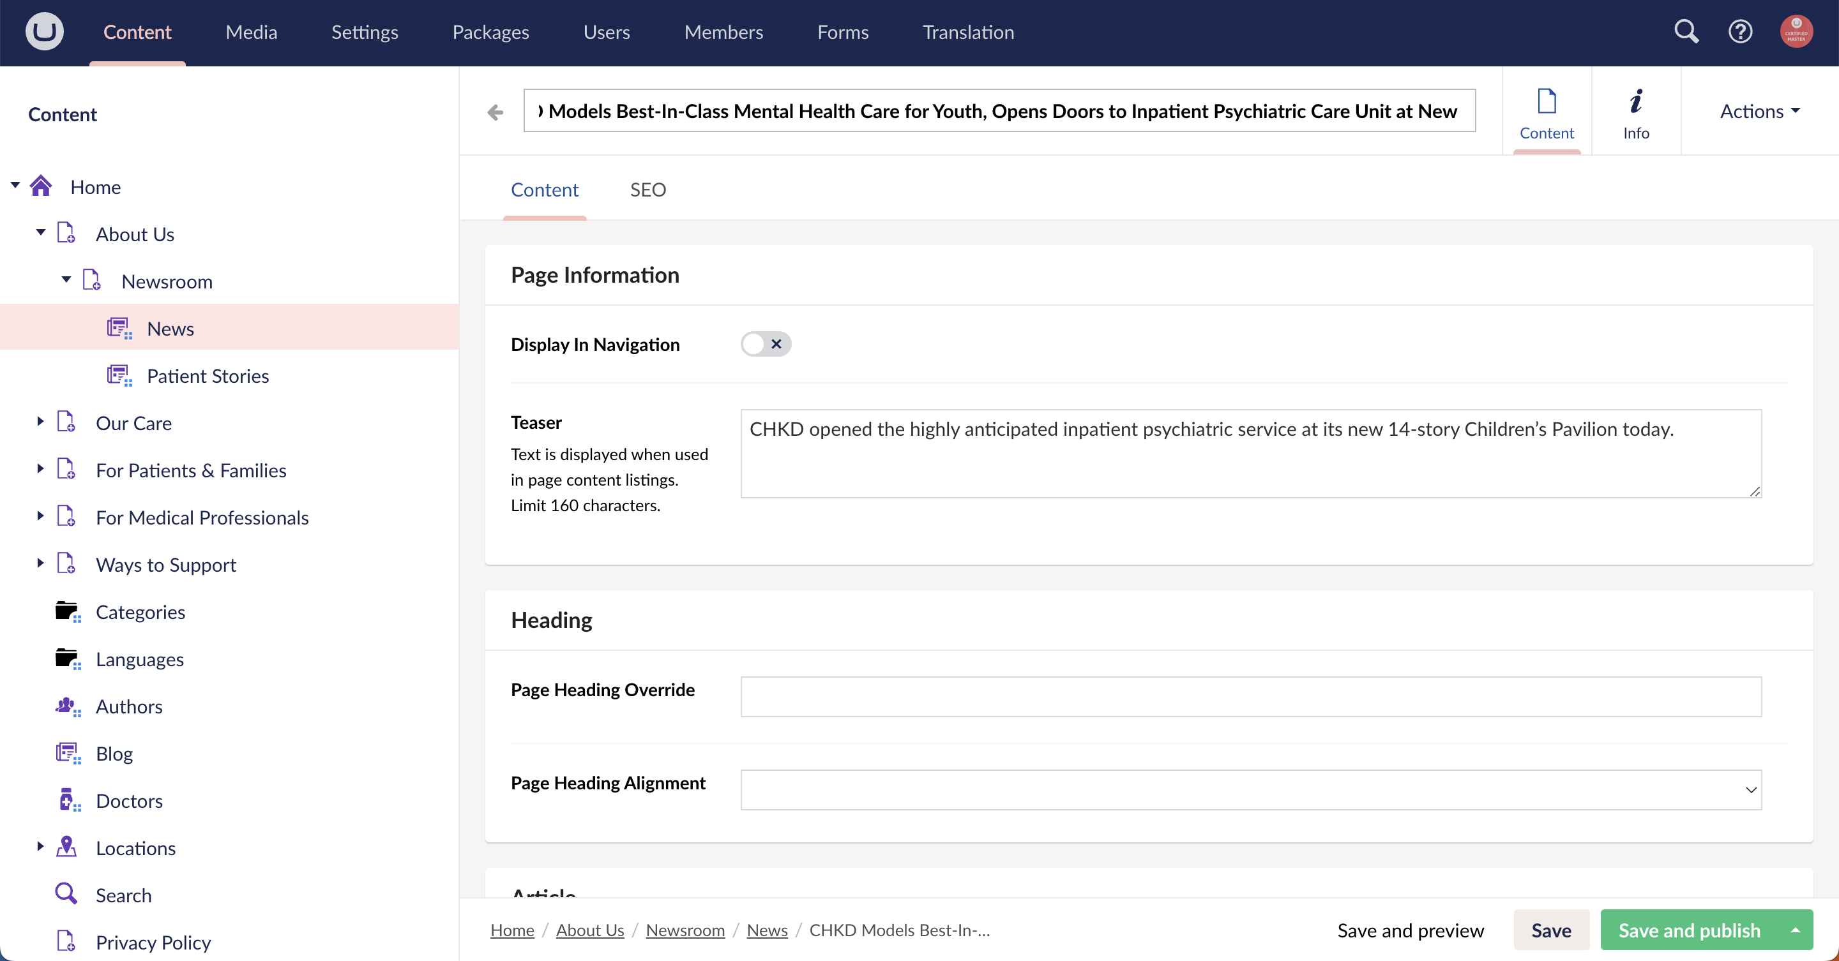Viewport: 1839px width, 961px height.
Task: Open the Actions dropdown
Action: 1759,110
